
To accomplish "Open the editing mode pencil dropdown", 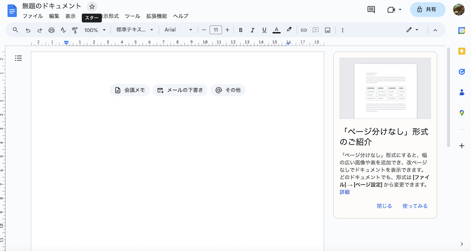I will [412, 30].
